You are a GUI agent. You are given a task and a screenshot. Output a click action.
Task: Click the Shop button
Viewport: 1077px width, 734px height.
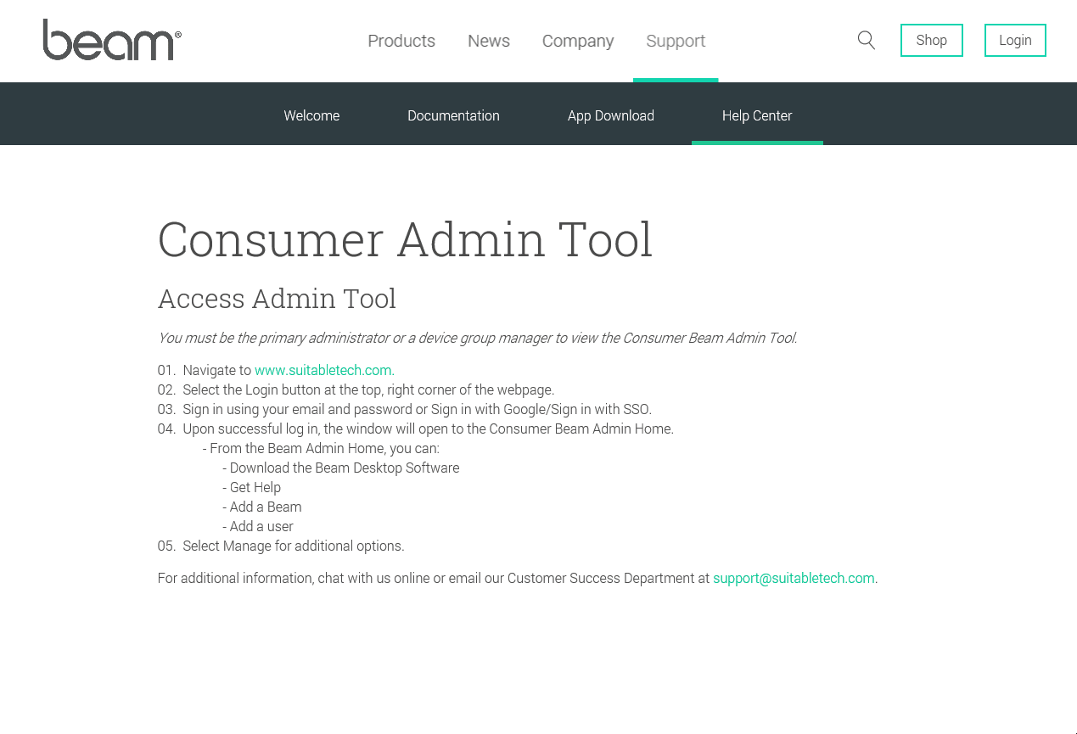932,40
